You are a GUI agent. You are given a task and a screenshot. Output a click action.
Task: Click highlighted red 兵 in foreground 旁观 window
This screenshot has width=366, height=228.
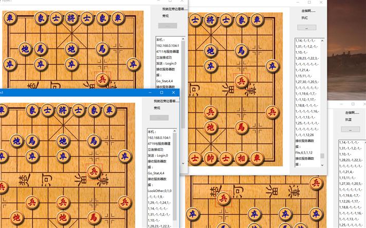tap(94, 171)
